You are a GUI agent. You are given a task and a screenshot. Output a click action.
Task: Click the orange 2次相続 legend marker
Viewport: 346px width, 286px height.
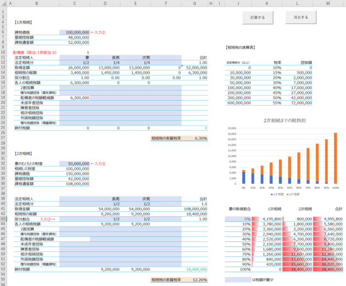(x=287, y=194)
